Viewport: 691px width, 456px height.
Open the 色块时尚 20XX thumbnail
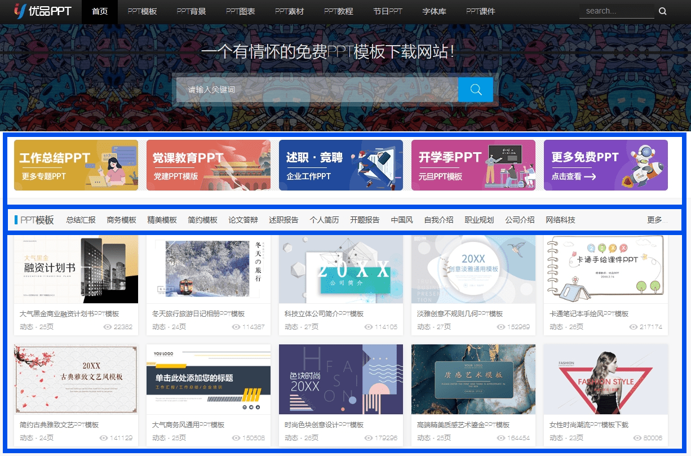click(341, 379)
